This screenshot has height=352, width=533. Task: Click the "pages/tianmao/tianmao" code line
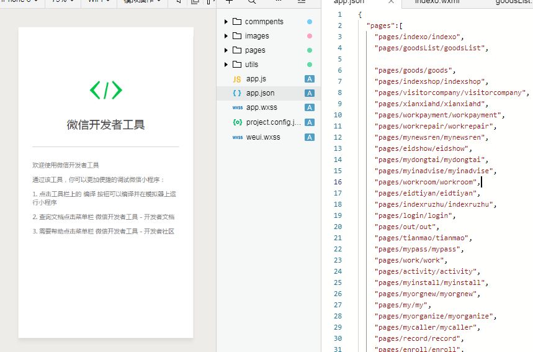(x=423, y=238)
